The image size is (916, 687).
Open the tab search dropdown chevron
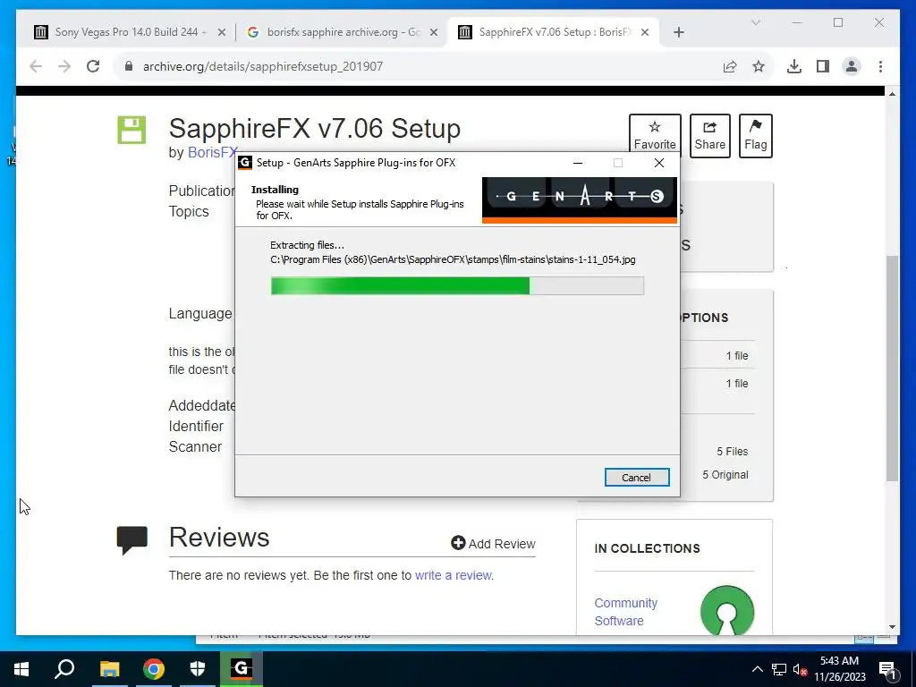pyautogui.click(x=755, y=22)
